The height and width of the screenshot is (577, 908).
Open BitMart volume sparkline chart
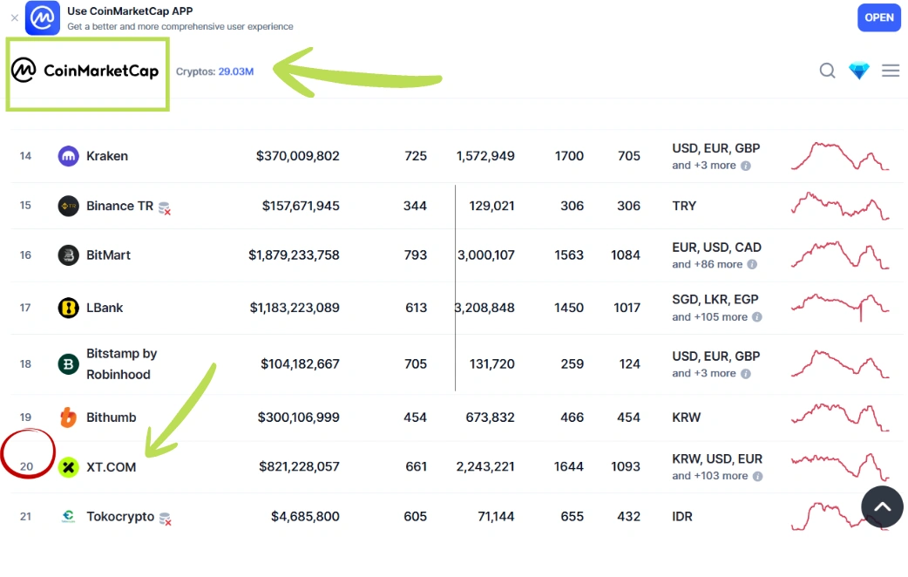click(x=840, y=255)
